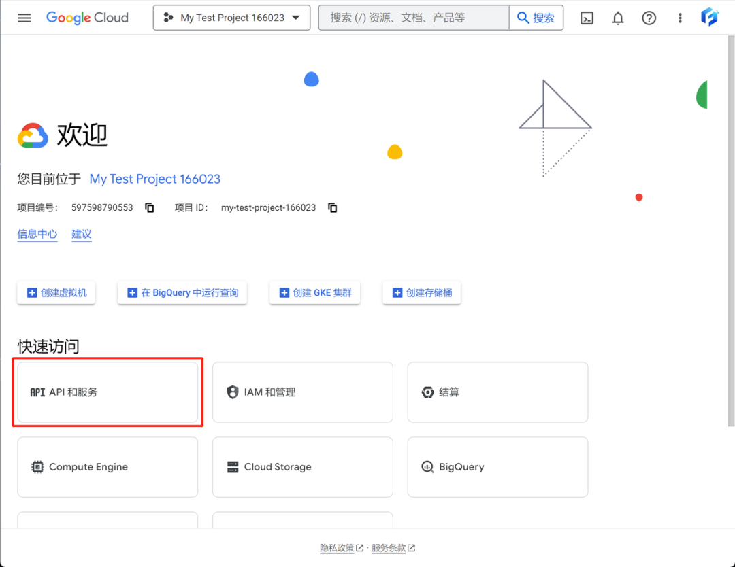This screenshot has height=567, width=735.
Task: Click the 结算 billing icon
Action: pos(427,392)
